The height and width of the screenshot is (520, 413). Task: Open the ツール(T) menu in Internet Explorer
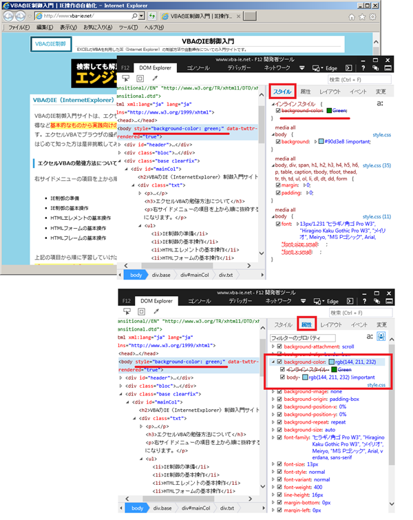[x=128, y=27]
